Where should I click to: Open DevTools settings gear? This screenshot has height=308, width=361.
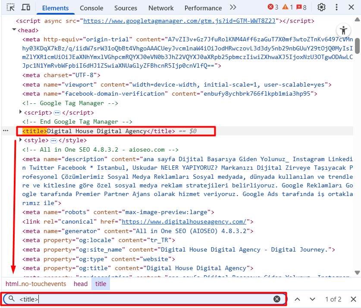click(321, 7)
